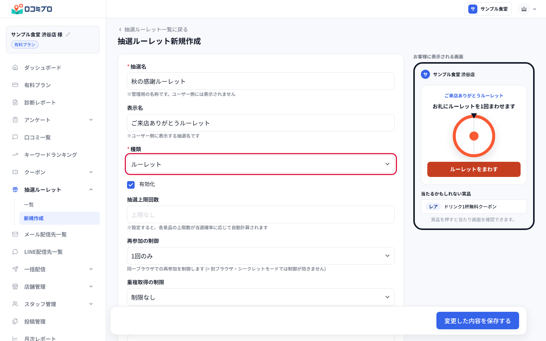546x341 pixels.
Task: Expand the クーポン submenu
Action: [x=91, y=172]
